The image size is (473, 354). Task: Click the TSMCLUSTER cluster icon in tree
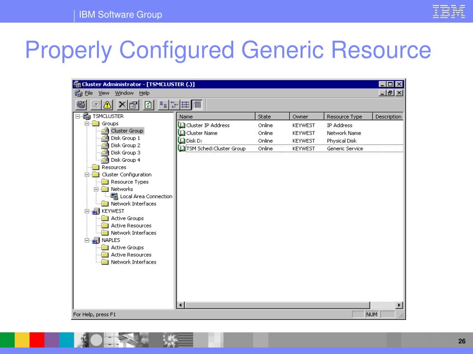[x=86, y=116]
